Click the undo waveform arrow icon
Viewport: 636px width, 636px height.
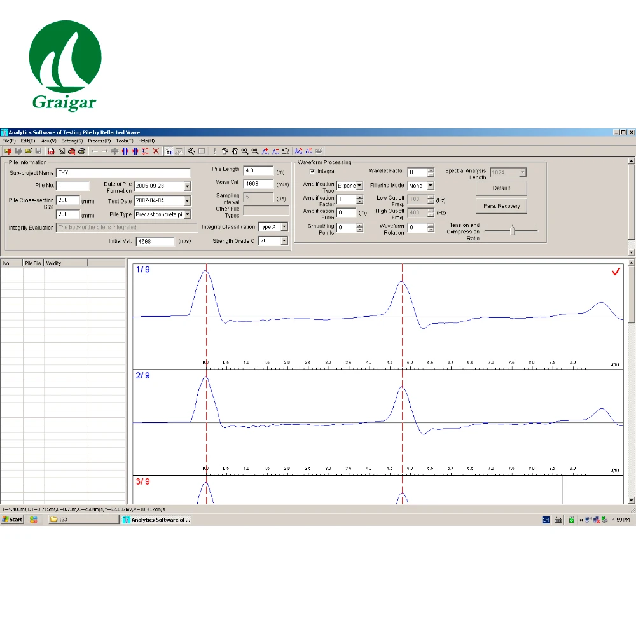coord(286,151)
